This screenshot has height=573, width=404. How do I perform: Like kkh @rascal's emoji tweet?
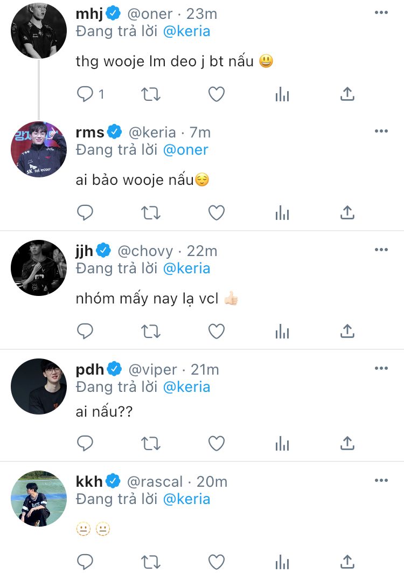coord(216,562)
